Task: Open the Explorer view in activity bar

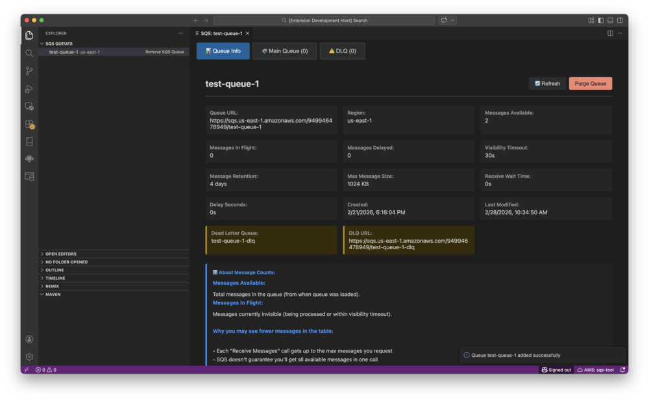Action: (x=29, y=36)
